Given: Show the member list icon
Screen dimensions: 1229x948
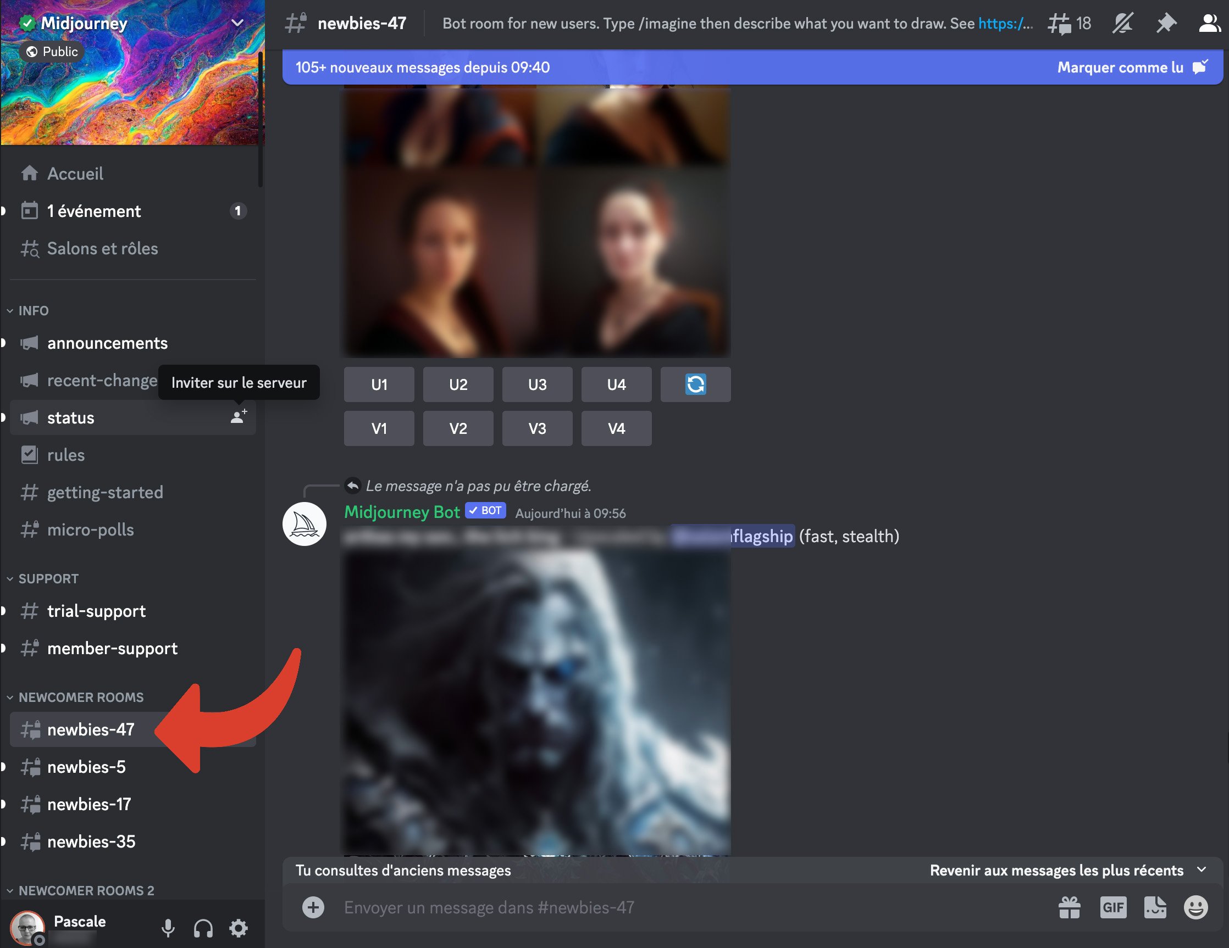Looking at the screenshot, I should pos(1208,24).
